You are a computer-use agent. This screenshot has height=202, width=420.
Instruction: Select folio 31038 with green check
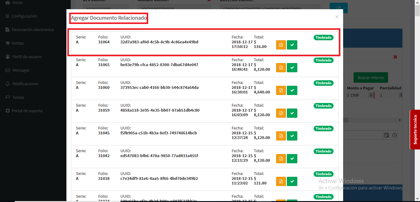click(x=292, y=181)
